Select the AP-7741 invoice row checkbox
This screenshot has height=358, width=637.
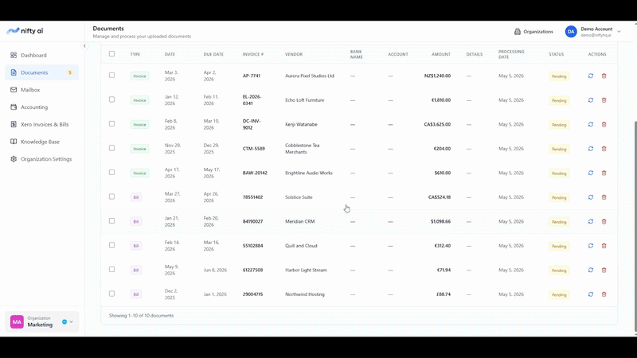click(111, 75)
